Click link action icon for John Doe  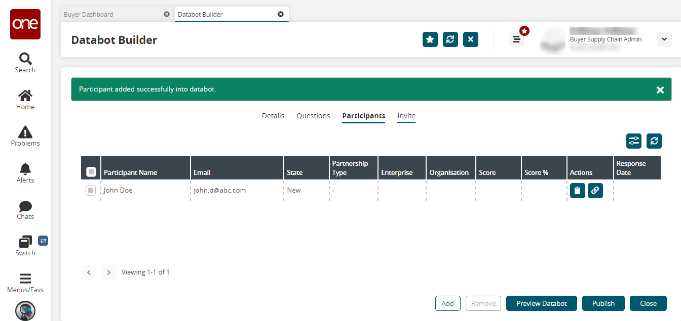595,191
